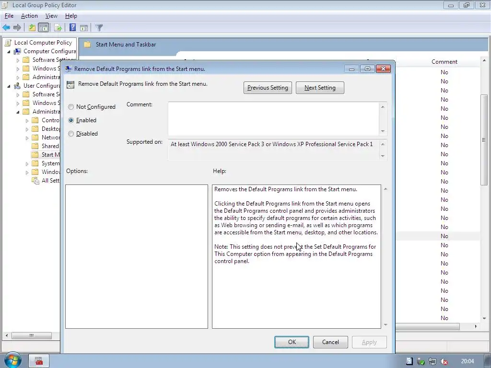The height and width of the screenshot is (368, 491).
Task: Click the Comment column header
Action: click(444, 62)
